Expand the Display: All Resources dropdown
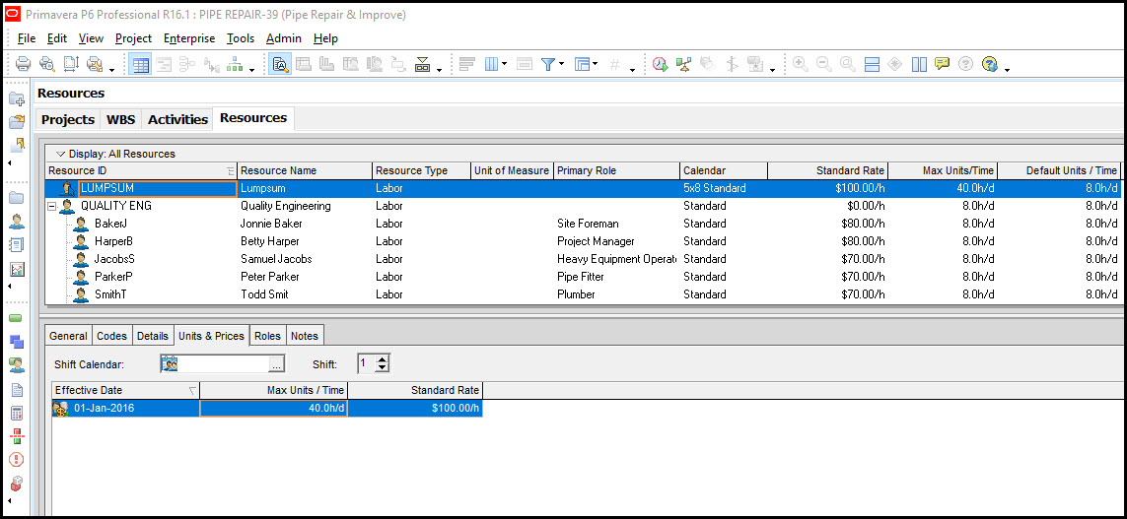 tap(60, 154)
